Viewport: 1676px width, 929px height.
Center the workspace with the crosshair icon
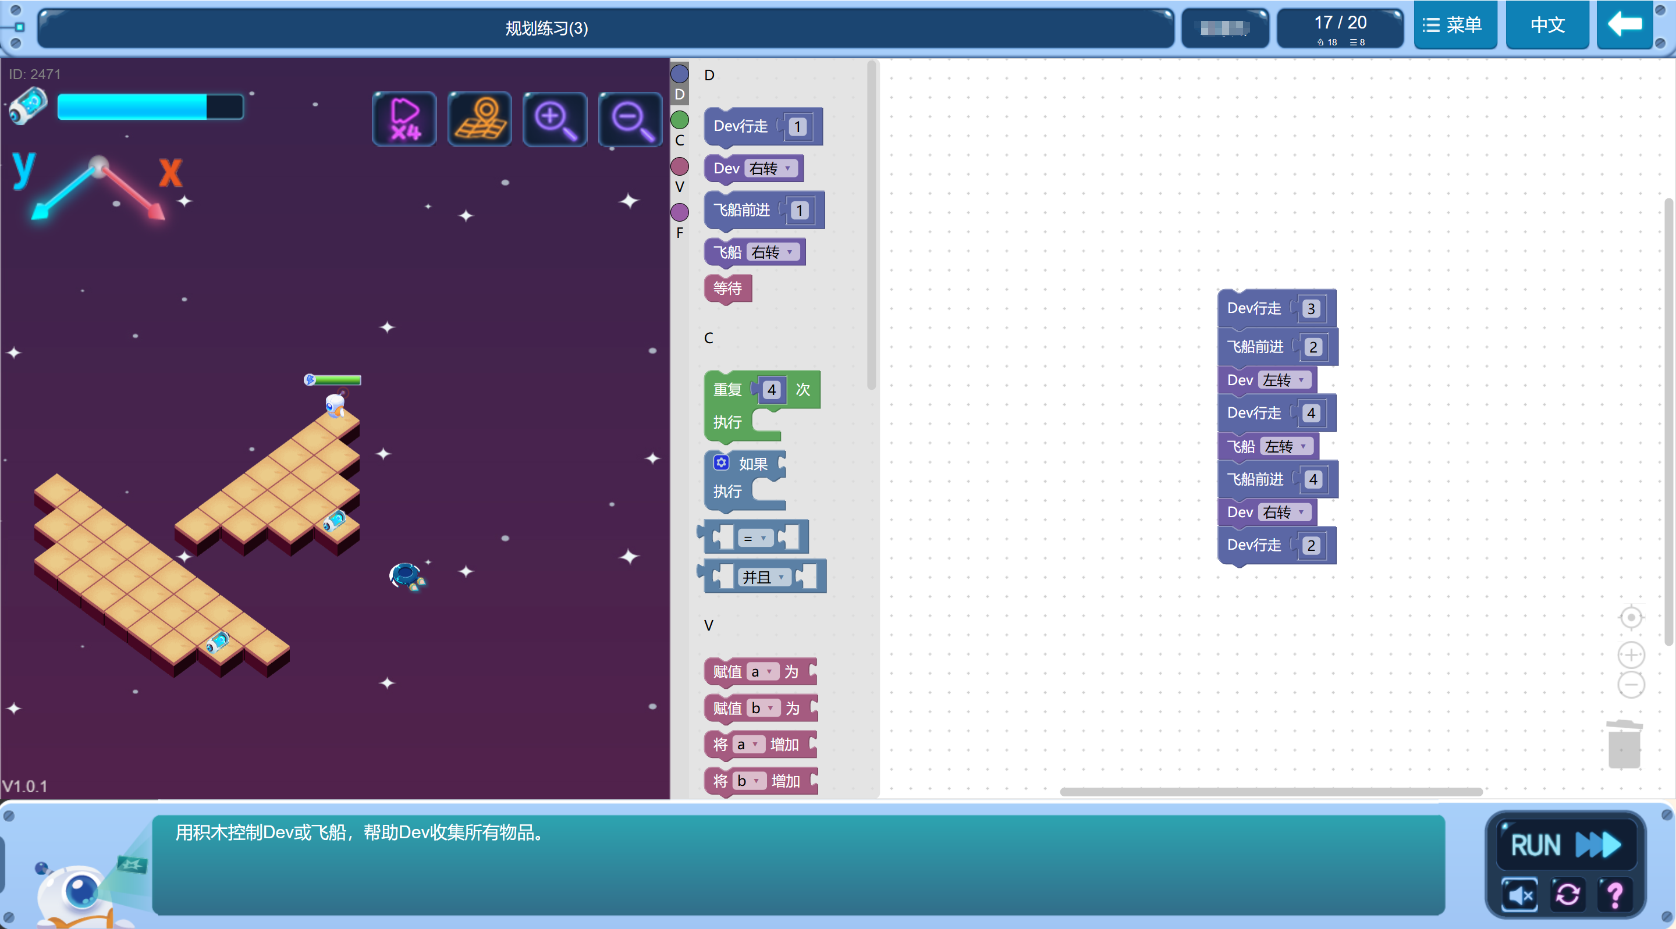tap(1631, 617)
